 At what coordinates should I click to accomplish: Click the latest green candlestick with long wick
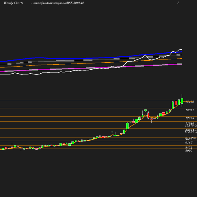182,101
